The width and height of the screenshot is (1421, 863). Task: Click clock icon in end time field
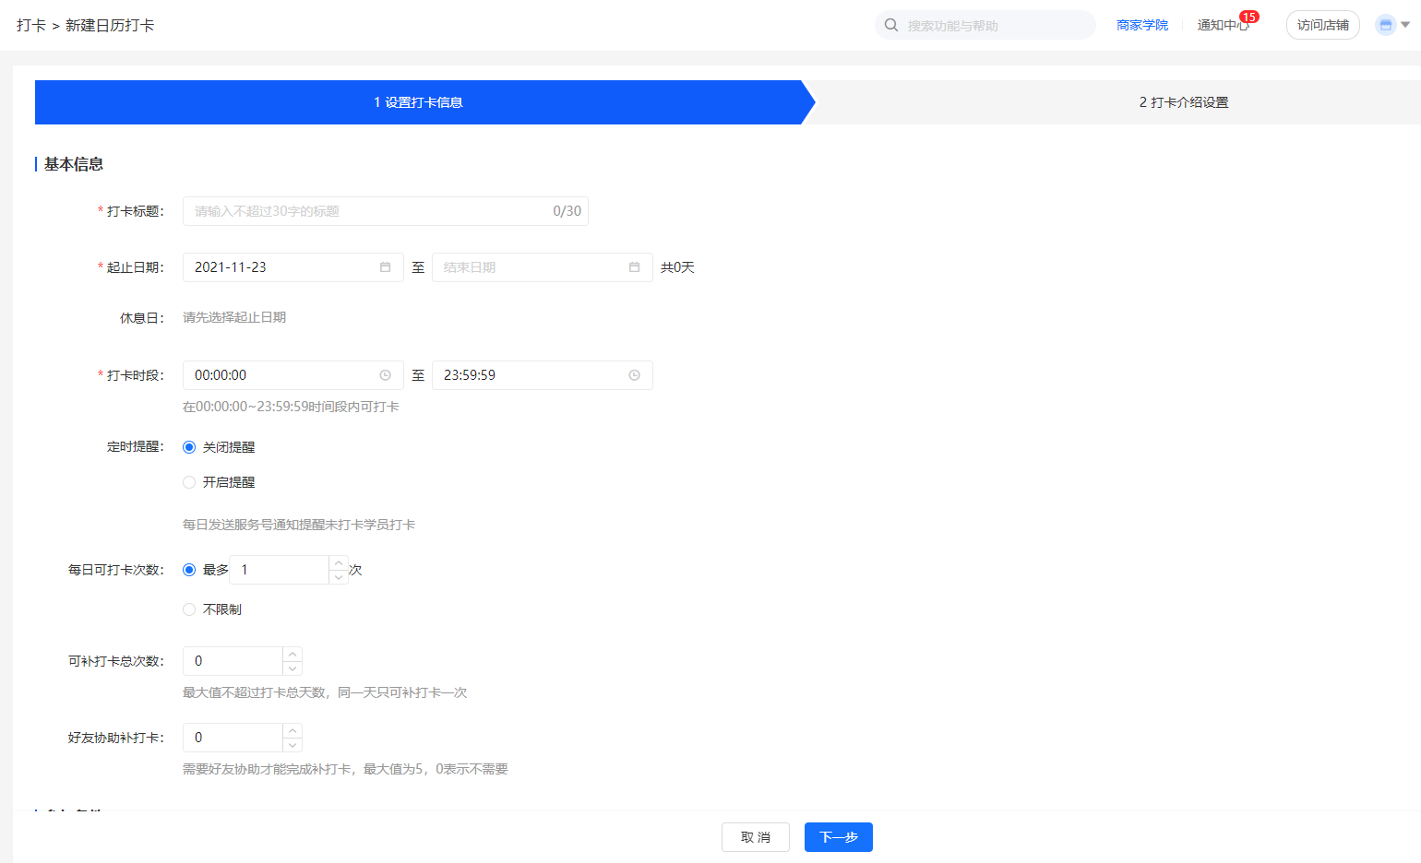pos(634,375)
